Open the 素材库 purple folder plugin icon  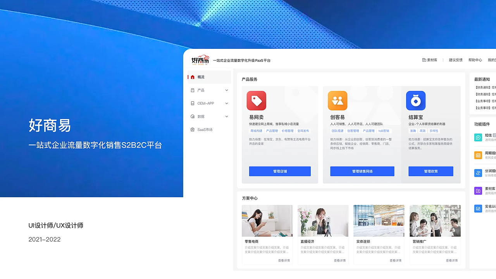pyautogui.click(x=477, y=191)
